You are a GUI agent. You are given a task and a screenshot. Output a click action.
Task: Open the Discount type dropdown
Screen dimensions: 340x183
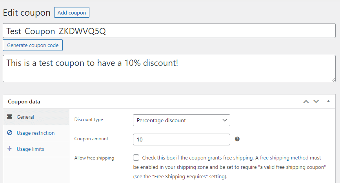click(182, 120)
